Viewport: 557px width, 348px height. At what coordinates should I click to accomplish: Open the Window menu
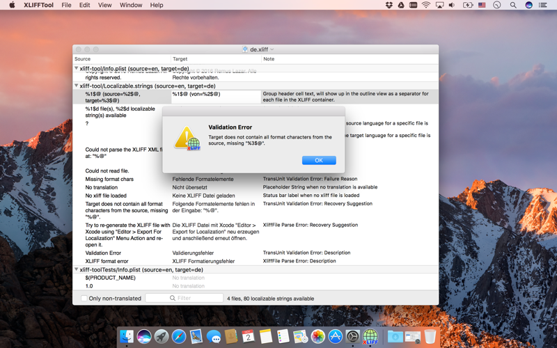point(131,5)
